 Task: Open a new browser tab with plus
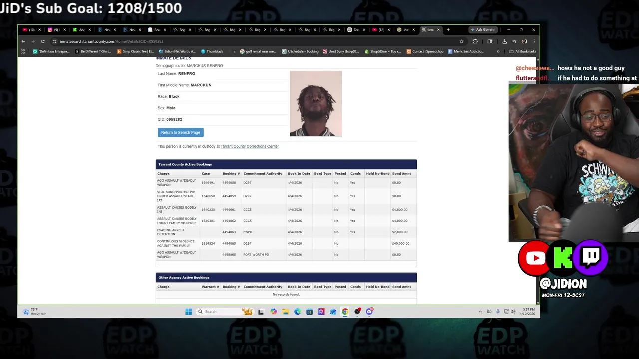(448, 30)
